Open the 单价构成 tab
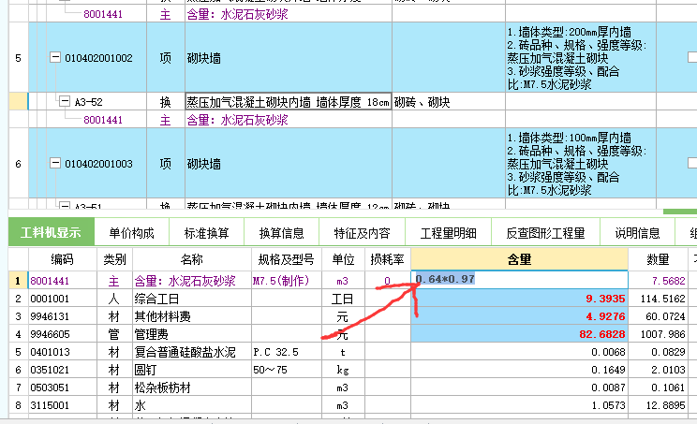The width and height of the screenshot is (697, 424). point(131,233)
